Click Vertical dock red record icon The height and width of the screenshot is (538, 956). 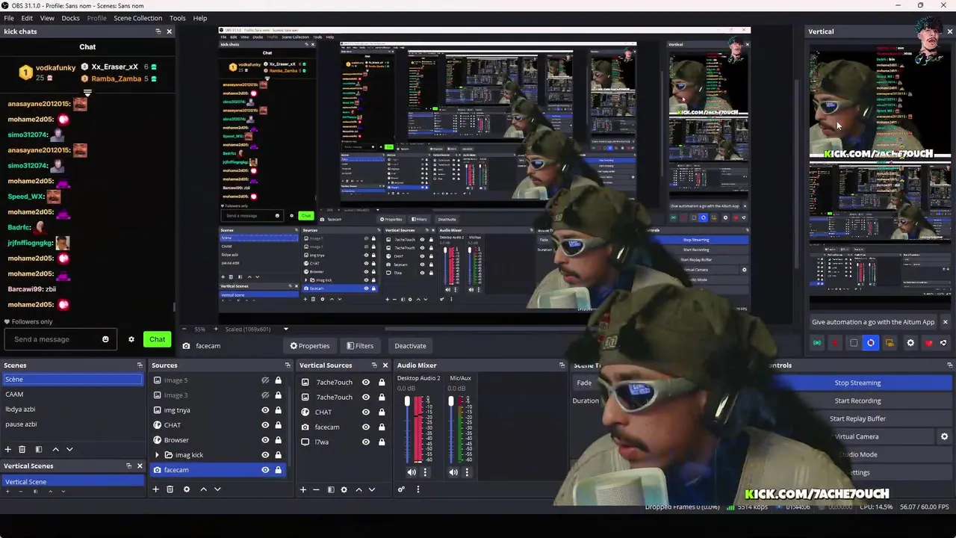[x=835, y=343]
